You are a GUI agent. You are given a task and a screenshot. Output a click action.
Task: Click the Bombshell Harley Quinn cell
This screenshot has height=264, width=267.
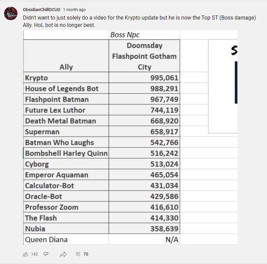(x=66, y=153)
